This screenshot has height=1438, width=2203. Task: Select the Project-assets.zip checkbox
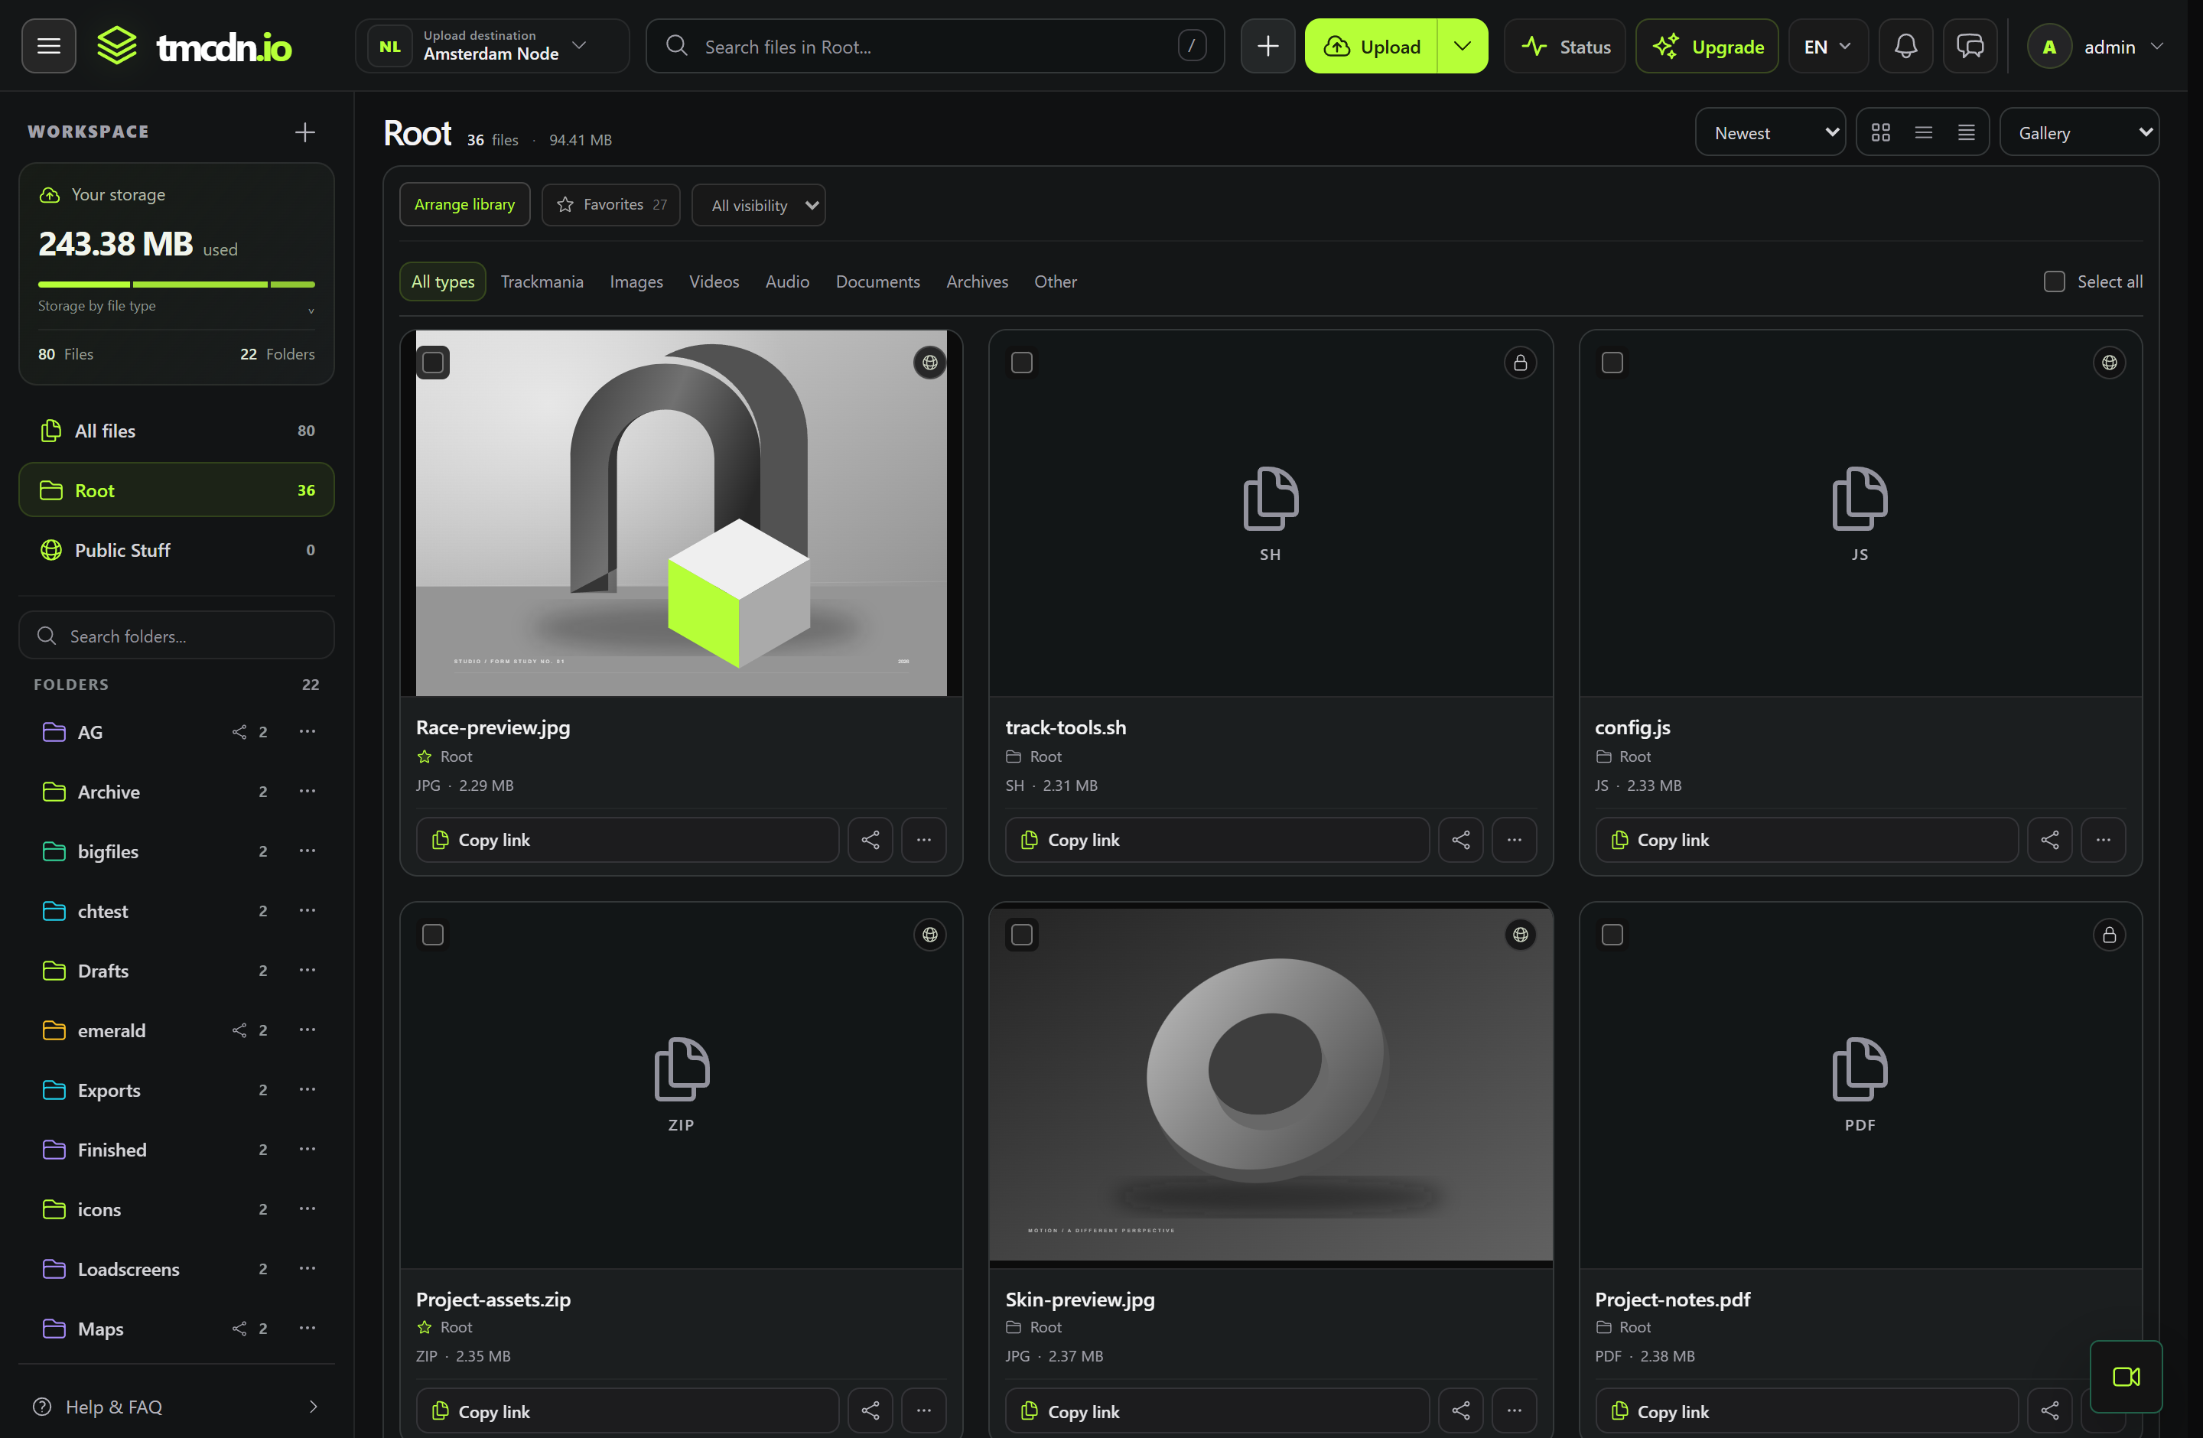[432, 935]
